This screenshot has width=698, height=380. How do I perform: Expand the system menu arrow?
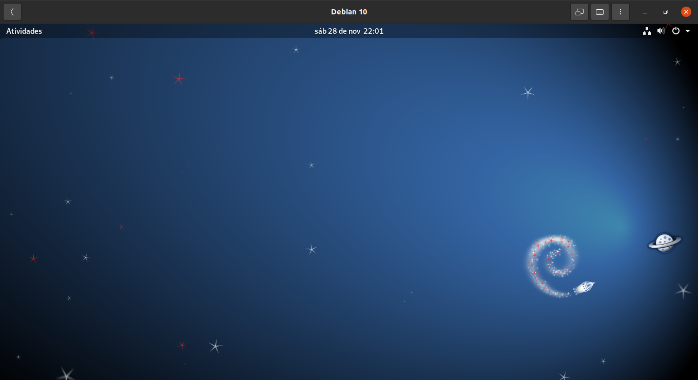pos(688,31)
